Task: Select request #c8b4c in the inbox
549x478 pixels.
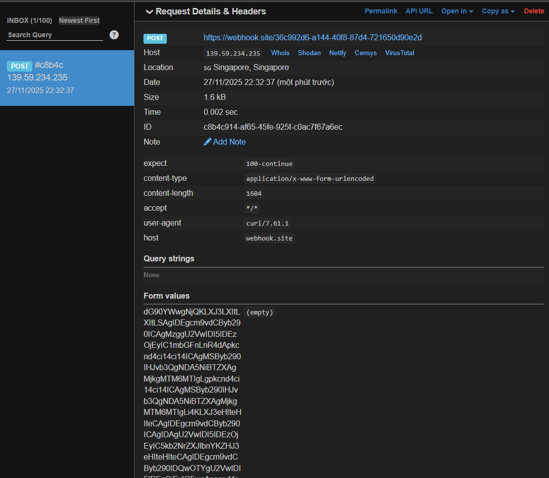Action: point(67,78)
